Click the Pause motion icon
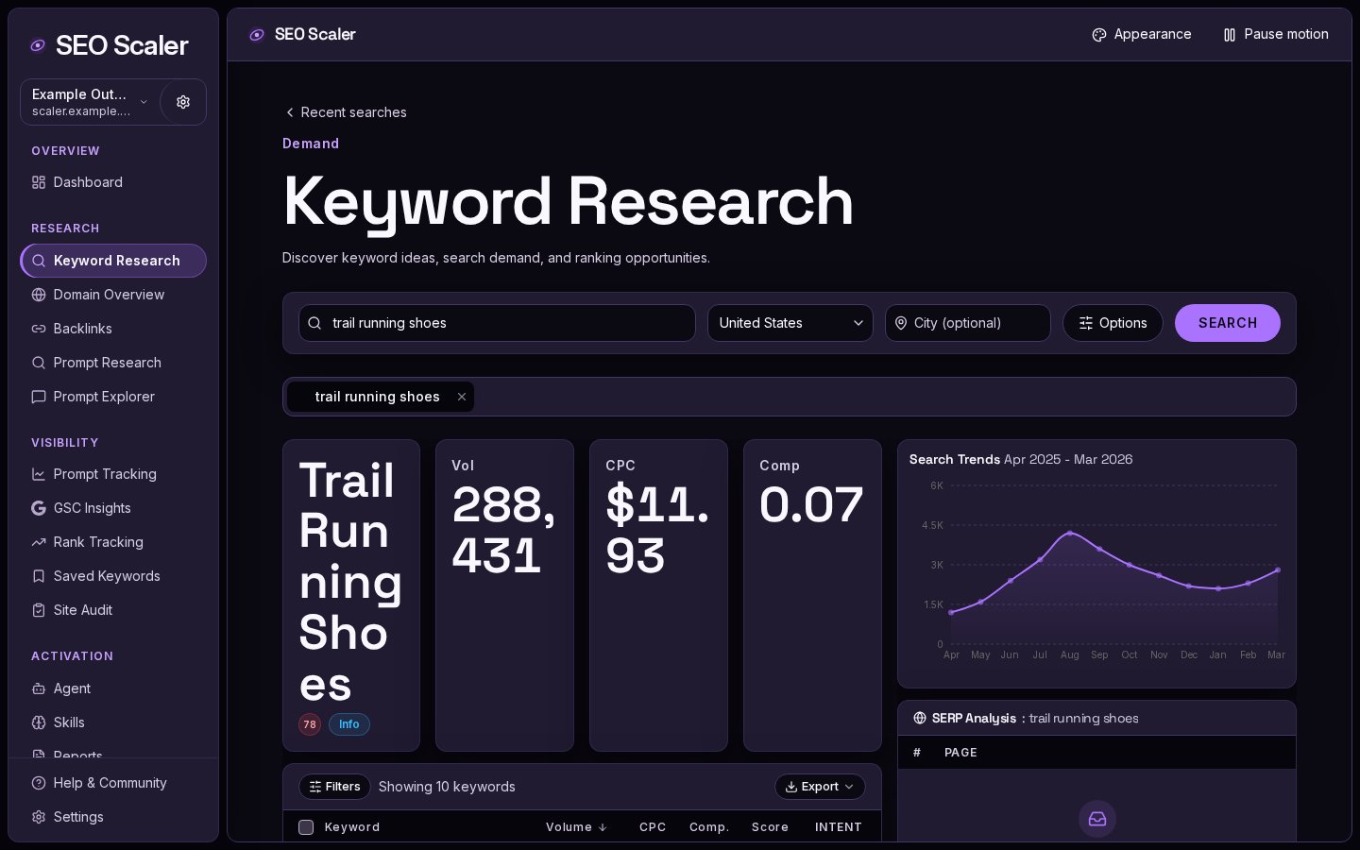Image resolution: width=1360 pixels, height=850 pixels. tap(1230, 35)
